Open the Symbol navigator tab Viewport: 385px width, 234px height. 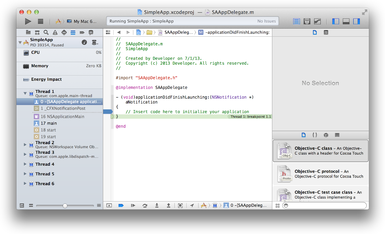(x=37, y=32)
